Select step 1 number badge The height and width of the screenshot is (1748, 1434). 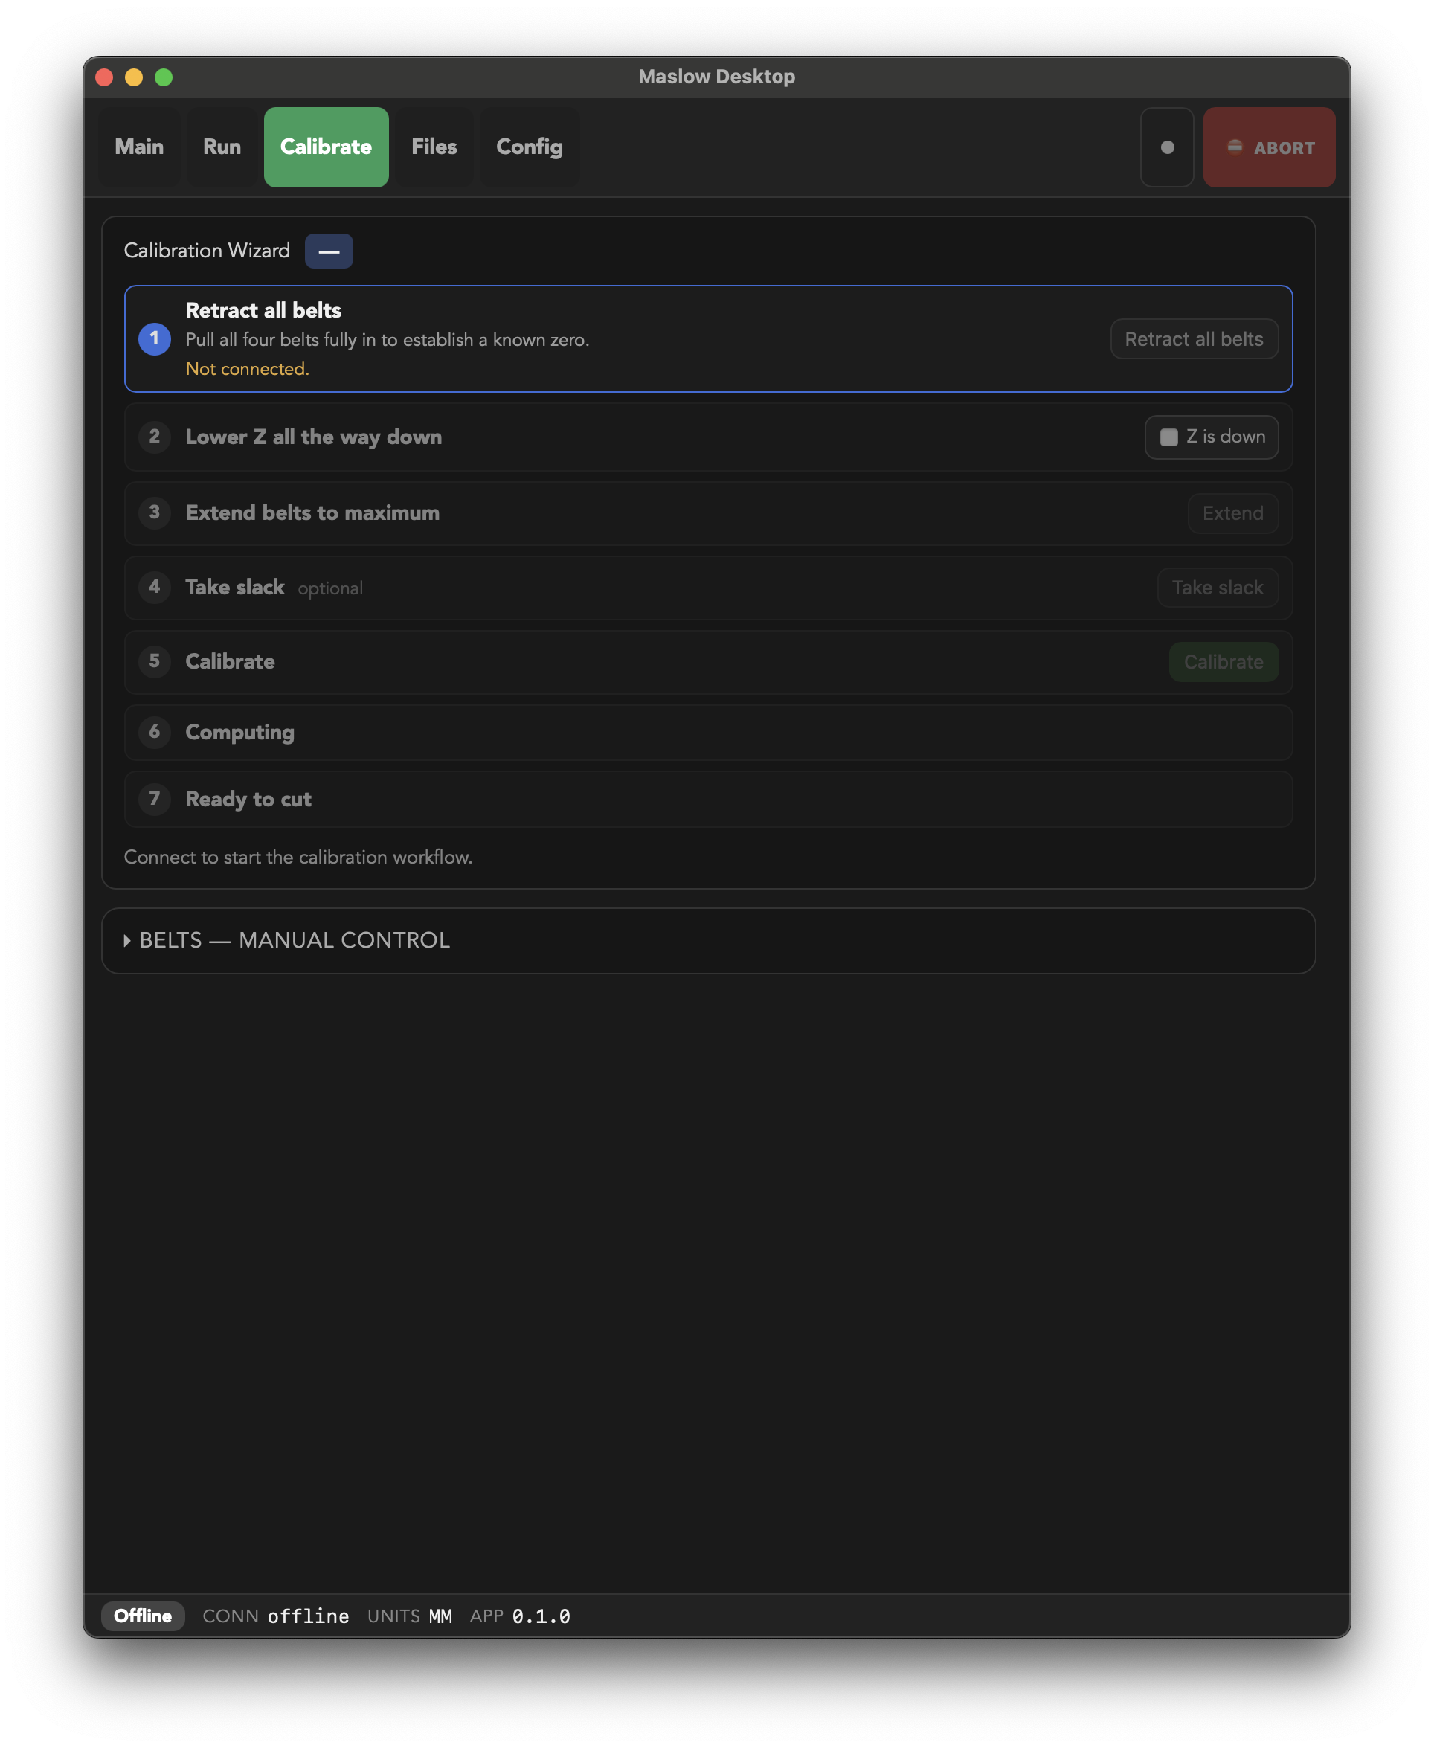(x=155, y=338)
